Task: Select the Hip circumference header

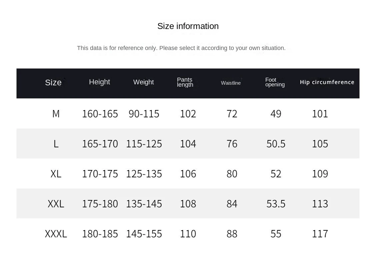Action: pos(327,82)
